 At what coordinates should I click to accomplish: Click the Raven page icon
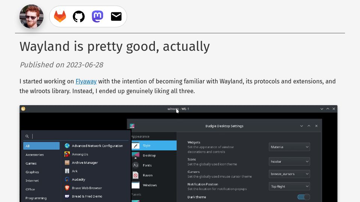click(135, 175)
